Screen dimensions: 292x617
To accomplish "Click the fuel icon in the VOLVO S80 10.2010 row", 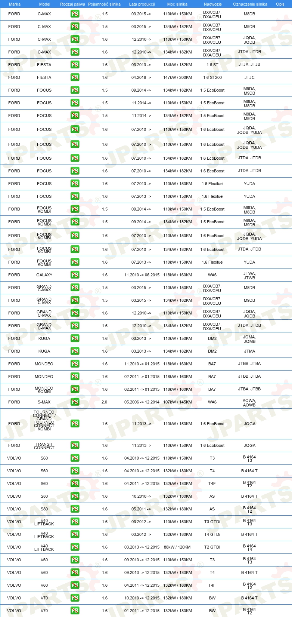I will pyautogui.click(x=75, y=496).
